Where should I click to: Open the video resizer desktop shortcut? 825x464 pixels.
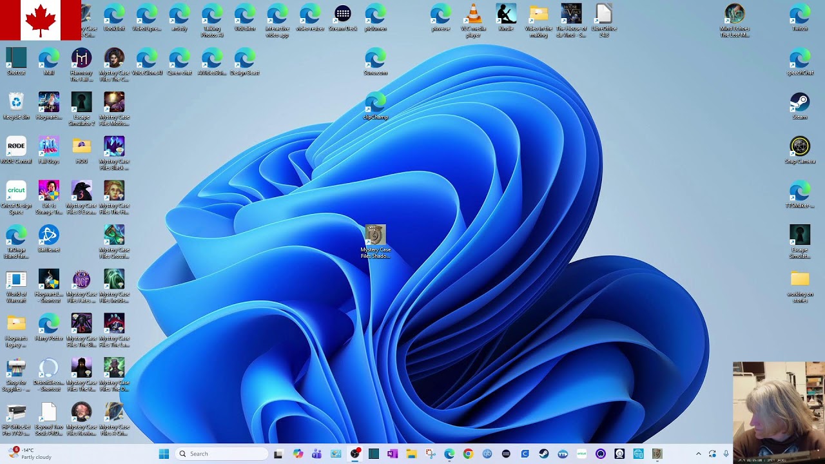click(x=310, y=18)
